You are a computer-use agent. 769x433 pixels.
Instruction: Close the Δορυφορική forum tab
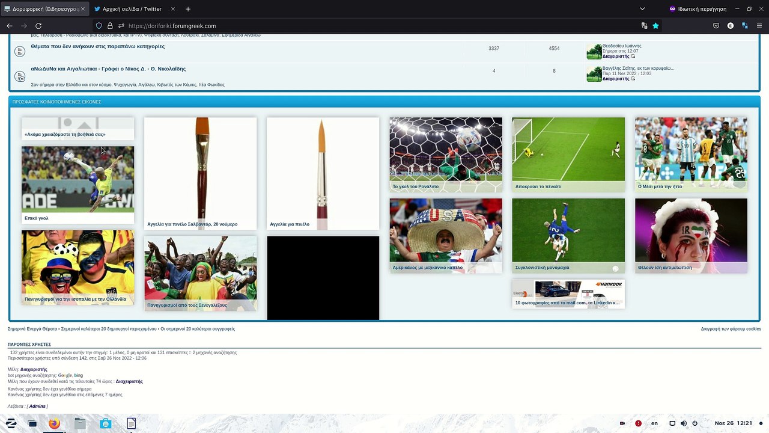pyautogui.click(x=83, y=9)
